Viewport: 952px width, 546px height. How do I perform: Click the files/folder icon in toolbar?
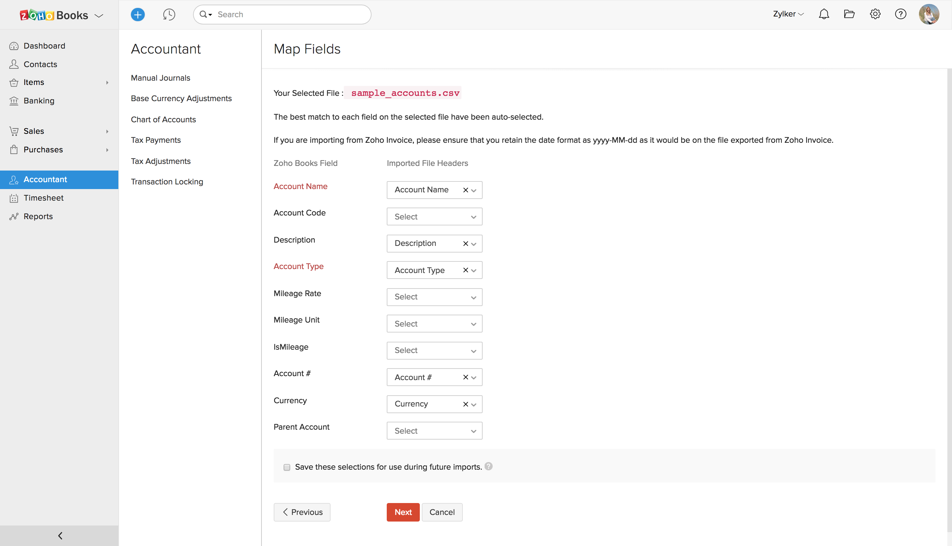coord(849,15)
